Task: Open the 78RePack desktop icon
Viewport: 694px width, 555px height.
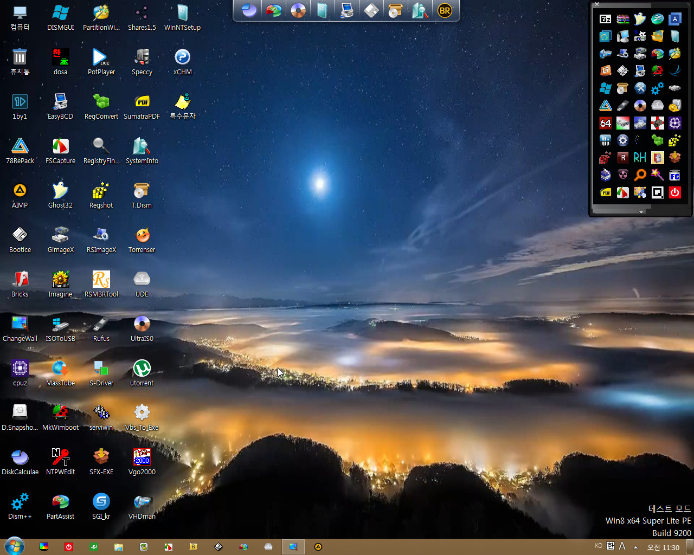Action: pyautogui.click(x=20, y=151)
